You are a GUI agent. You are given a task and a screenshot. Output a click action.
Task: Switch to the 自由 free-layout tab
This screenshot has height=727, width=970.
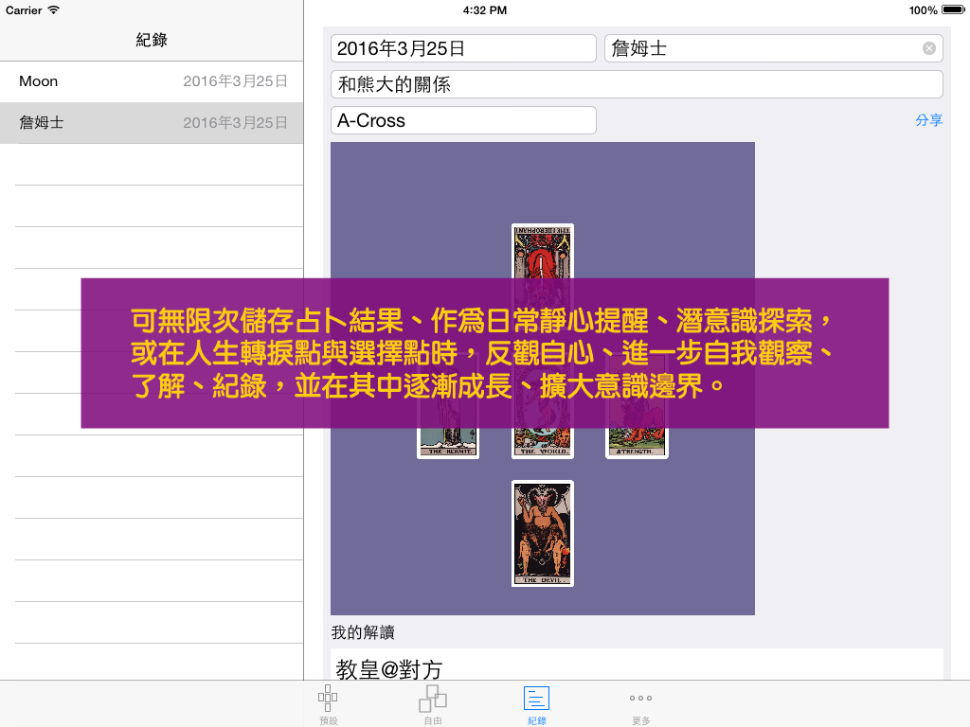[433, 704]
